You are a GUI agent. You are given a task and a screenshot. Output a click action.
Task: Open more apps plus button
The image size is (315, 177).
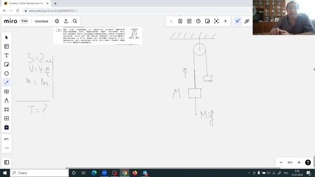(6, 127)
